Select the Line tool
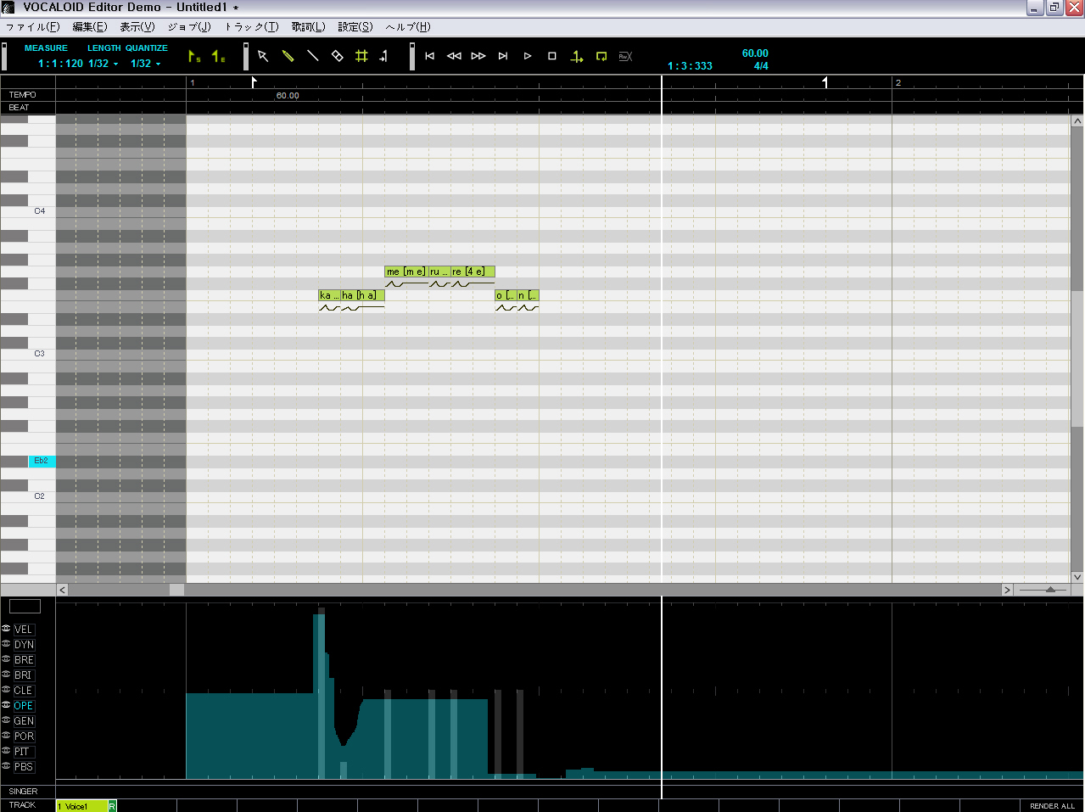This screenshot has width=1085, height=812. [312, 56]
